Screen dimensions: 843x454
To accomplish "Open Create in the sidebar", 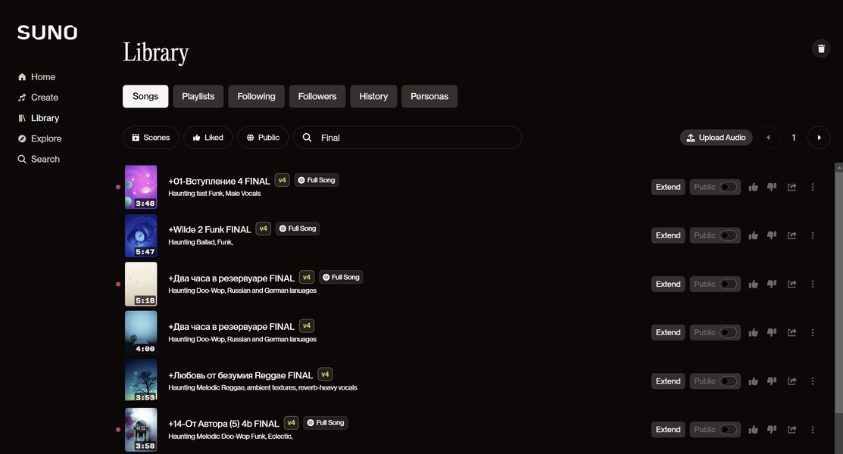I will pos(38,98).
